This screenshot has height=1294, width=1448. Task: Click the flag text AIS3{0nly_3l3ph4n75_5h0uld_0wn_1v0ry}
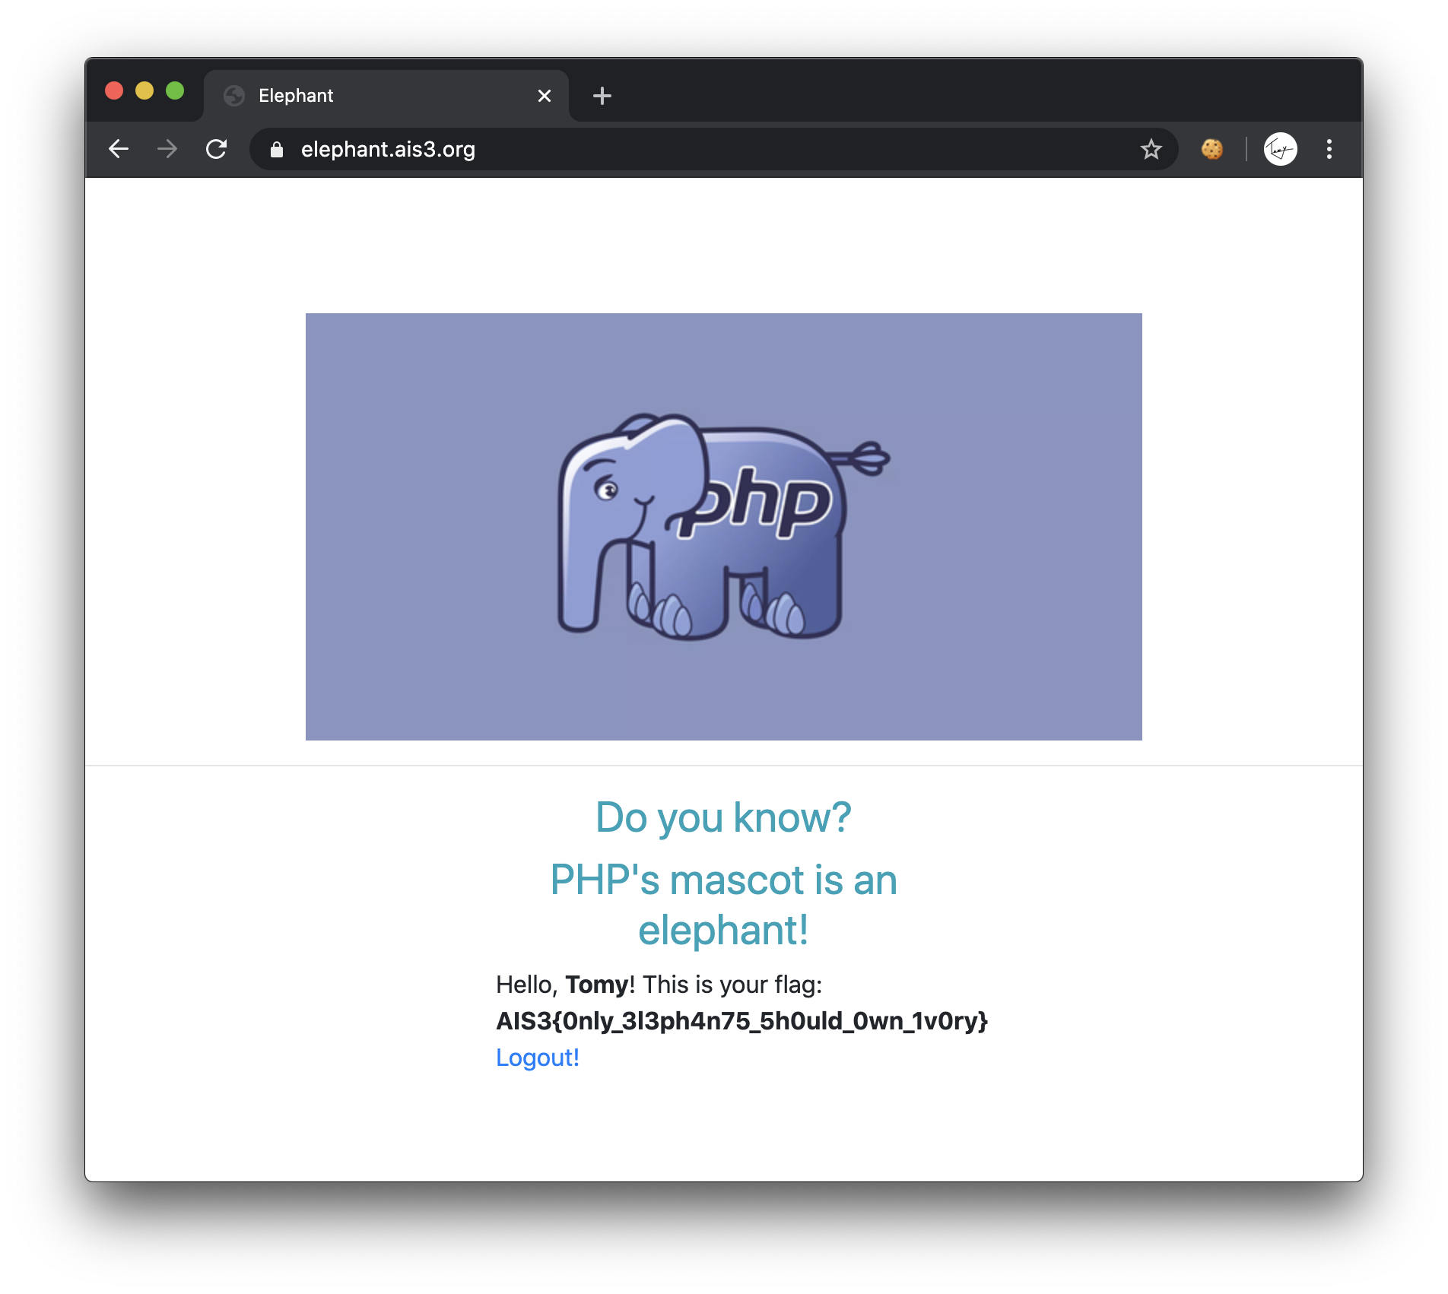pyautogui.click(x=741, y=1021)
